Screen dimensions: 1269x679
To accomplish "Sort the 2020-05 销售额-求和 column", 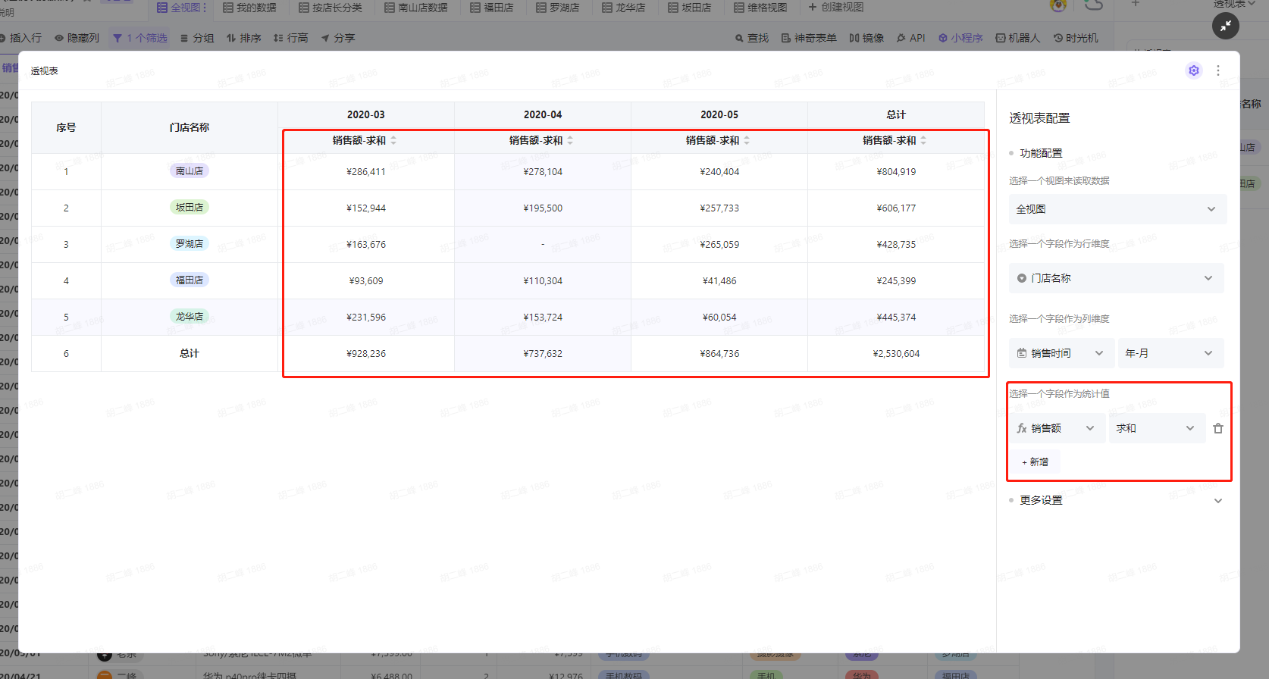I will [747, 141].
